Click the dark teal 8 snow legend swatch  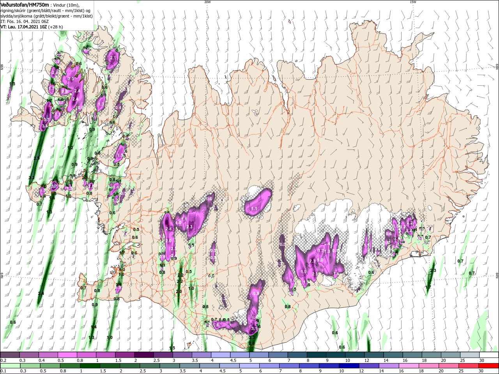(x=316, y=355)
